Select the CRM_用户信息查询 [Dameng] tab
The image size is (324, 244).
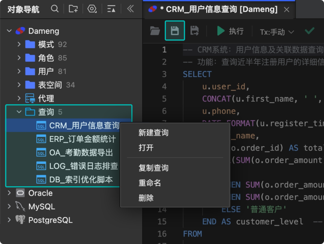pos(219,9)
